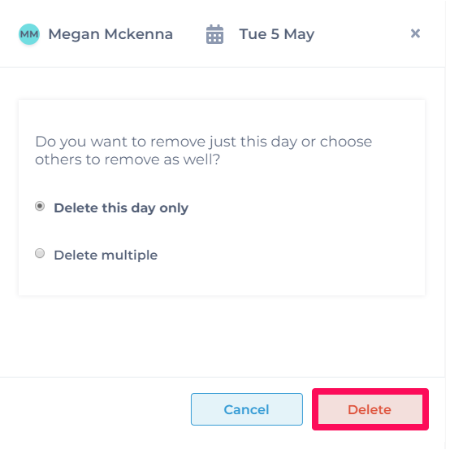Choose the 'Delete multiple' radio button
The width and height of the screenshot is (450, 463).
pyautogui.click(x=40, y=253)
